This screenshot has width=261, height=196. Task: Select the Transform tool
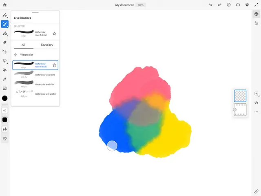pos(5,51)
